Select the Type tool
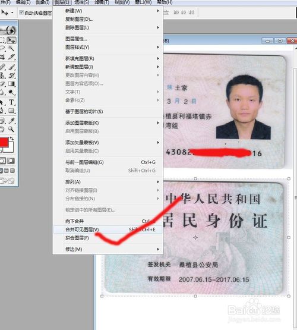This screenshot has height=330, width=297. click(x=11, y=102)
